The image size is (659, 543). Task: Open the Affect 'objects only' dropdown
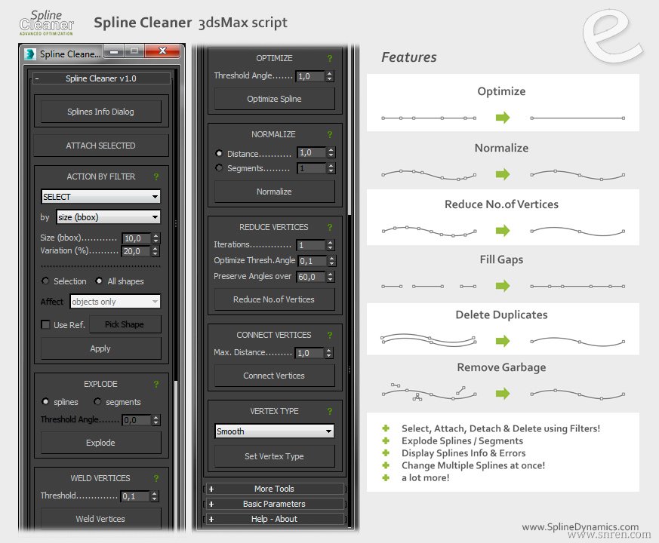(x=115, y=302)
